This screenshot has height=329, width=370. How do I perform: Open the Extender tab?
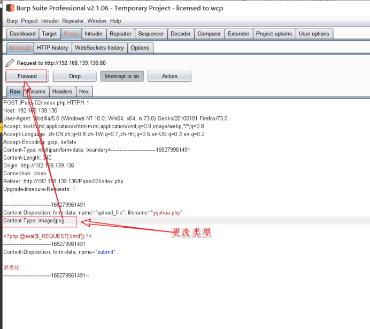(238, 34)
